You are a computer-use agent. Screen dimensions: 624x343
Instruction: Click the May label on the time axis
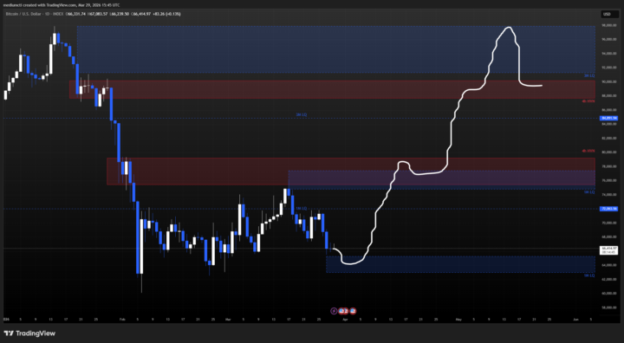pos(458,319)
